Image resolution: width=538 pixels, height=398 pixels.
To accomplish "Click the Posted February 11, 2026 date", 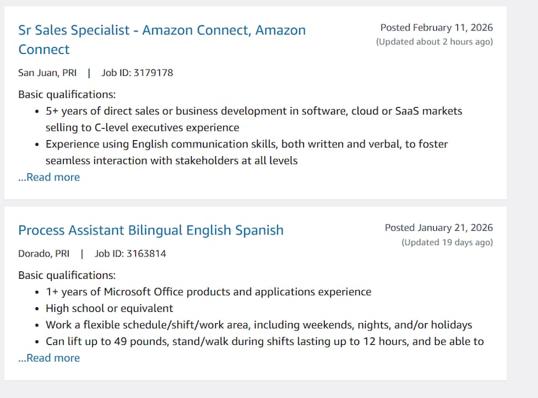I will [434, 28].
